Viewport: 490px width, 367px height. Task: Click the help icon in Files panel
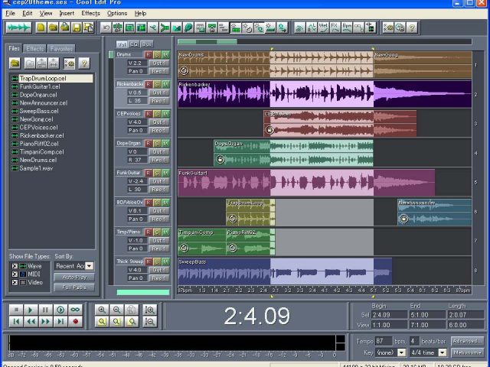pos(85,63)
